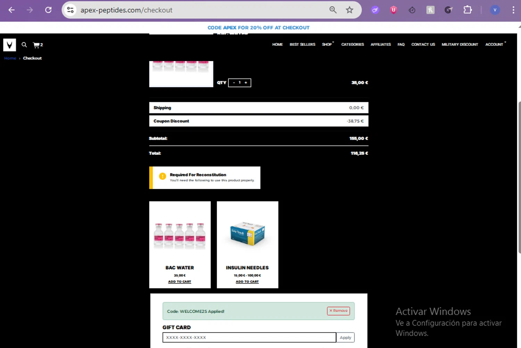This screenshot has height=348, width=521.
Task: Click the page vertical scrollbar
Action: coord(519,177)
